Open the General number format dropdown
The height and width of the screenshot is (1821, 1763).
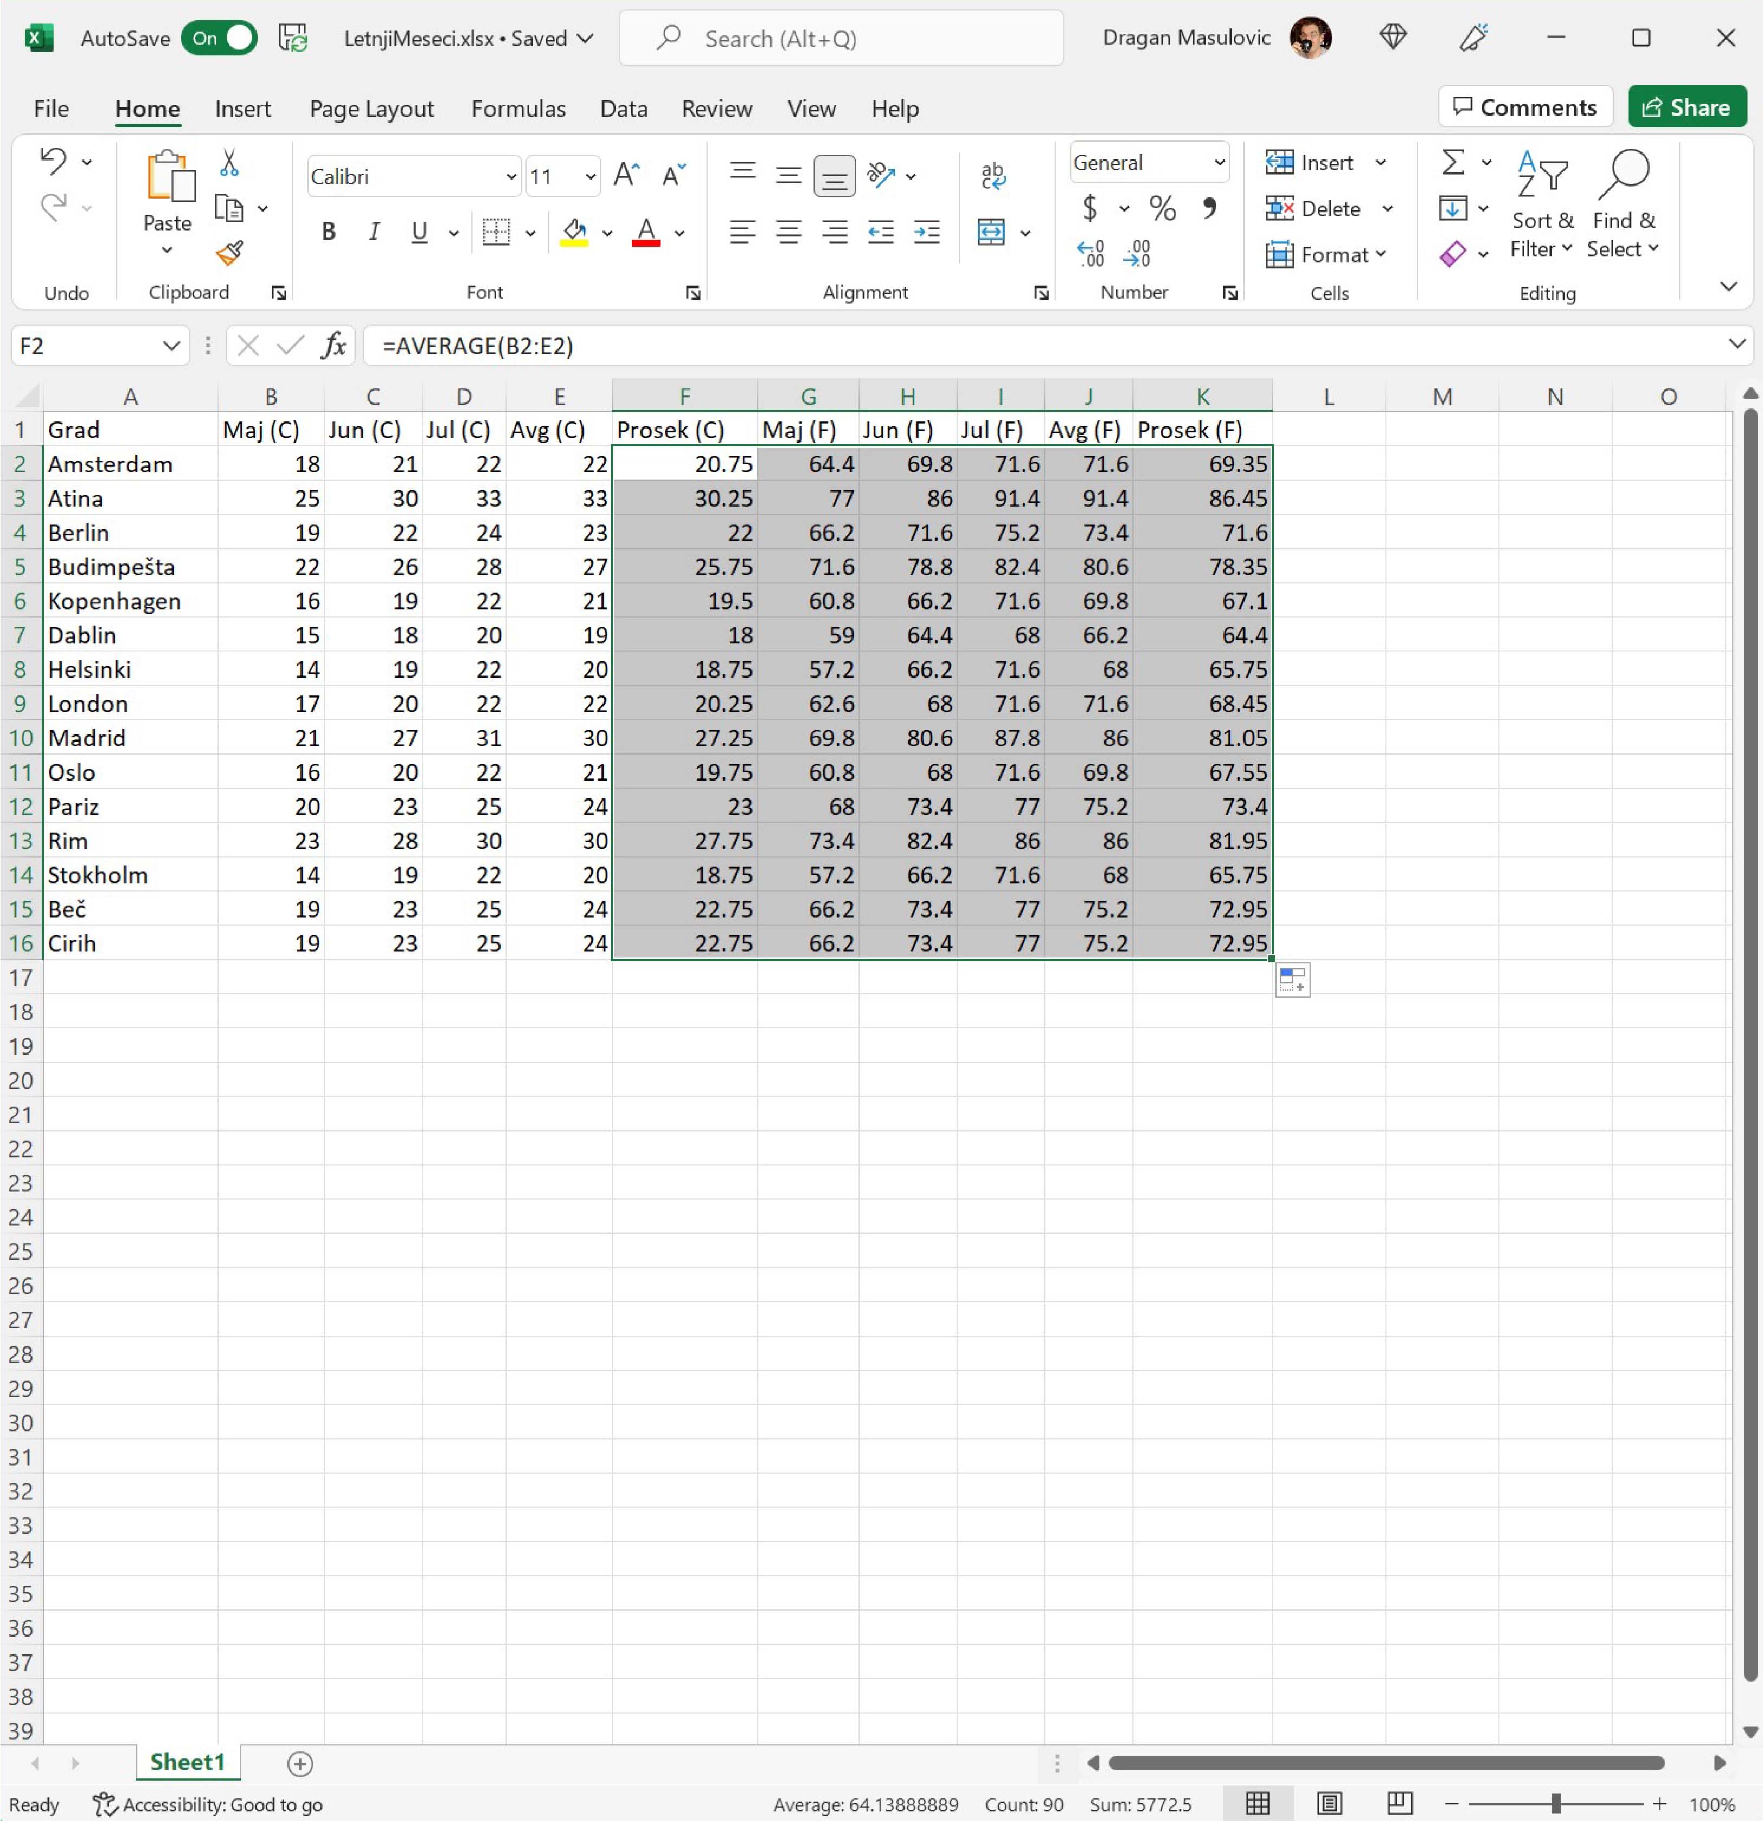1219,163
